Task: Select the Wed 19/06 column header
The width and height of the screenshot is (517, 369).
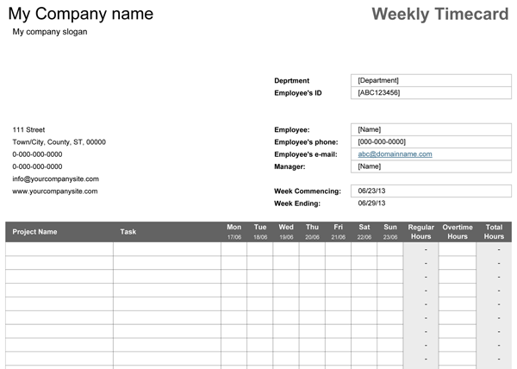Action: 286,232
